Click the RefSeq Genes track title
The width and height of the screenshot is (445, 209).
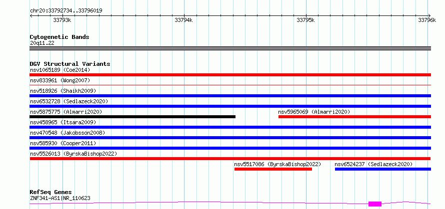pyautogui.click(x=50, y=193)
